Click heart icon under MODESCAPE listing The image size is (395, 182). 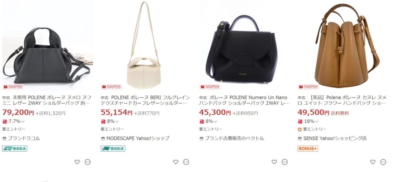click(x=176, y=162)
